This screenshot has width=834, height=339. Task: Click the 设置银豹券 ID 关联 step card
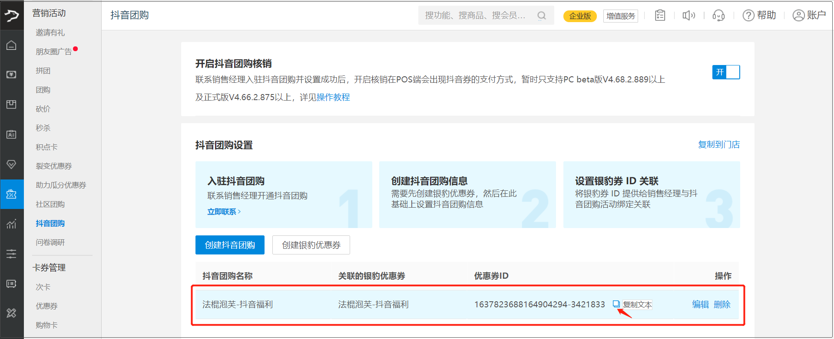[x=652, y=195]
